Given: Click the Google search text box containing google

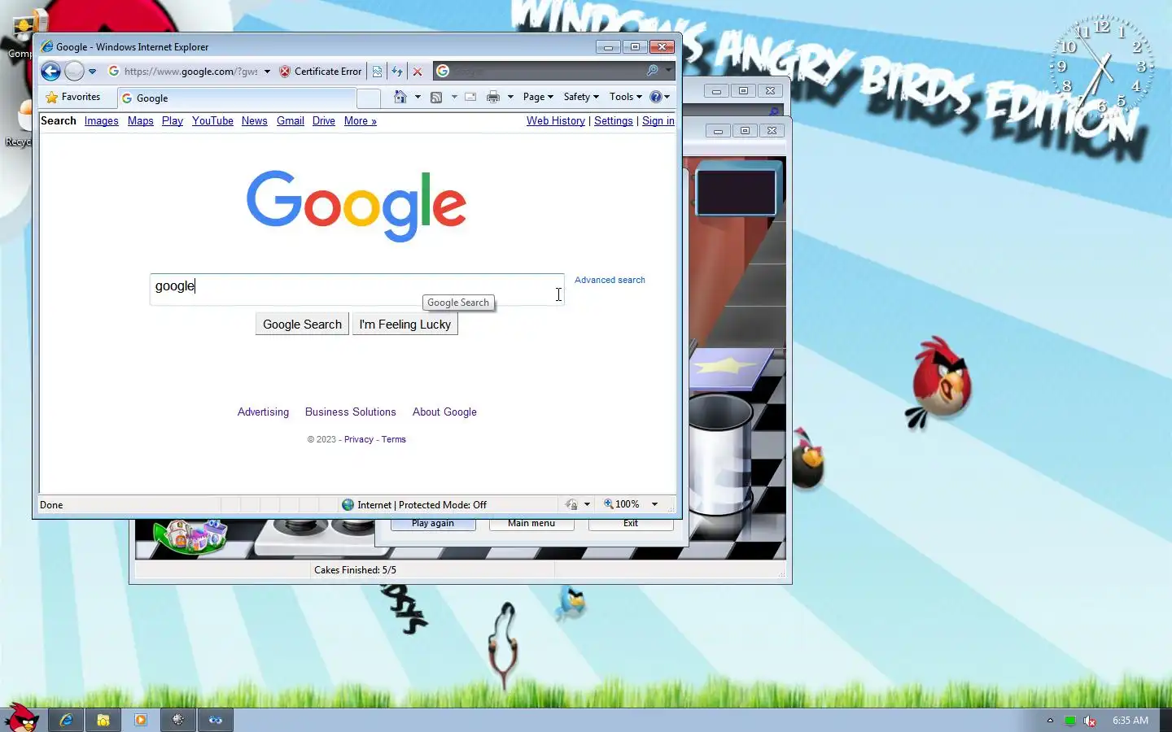Looking at the screenshot, I should [x=356, y=290].
